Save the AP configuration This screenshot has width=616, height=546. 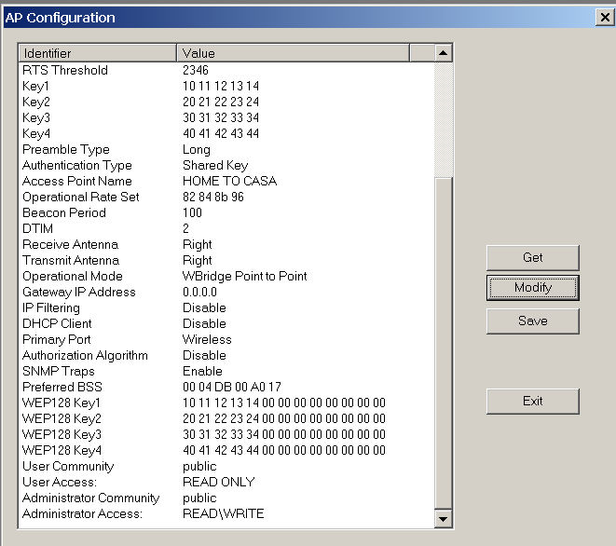532,321
